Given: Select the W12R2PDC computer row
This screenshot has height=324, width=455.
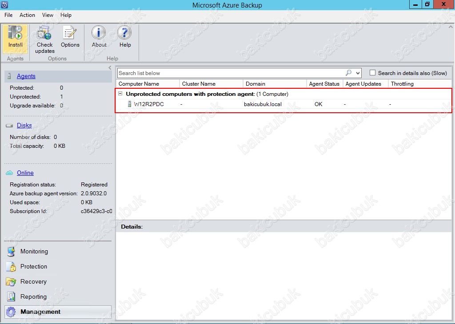Looking at the screenshot, I should point(284,104).
